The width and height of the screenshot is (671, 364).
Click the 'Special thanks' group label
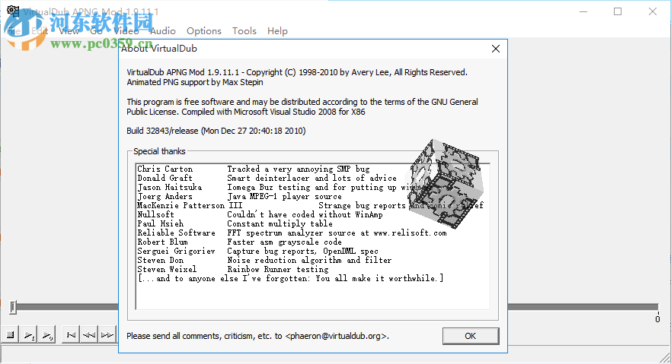tap(159, 151)
